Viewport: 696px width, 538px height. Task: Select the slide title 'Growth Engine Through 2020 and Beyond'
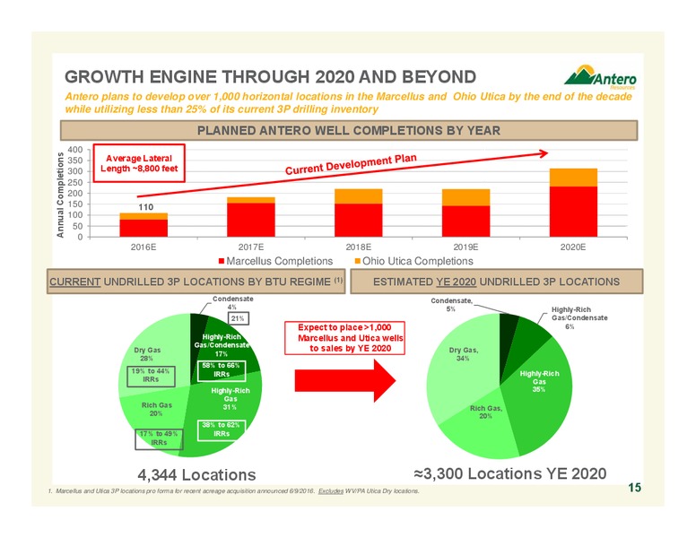coord(270,77)
